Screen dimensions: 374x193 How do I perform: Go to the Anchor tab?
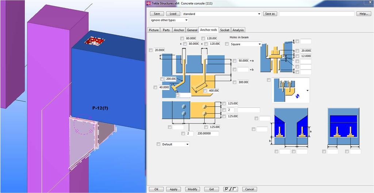tap(179, 30)
